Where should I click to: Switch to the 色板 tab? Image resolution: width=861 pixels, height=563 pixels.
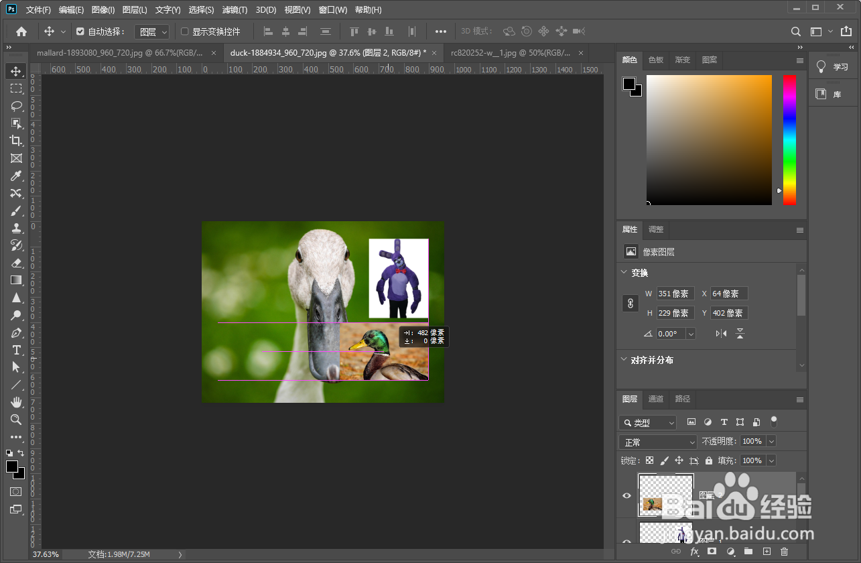coord(656,60)
